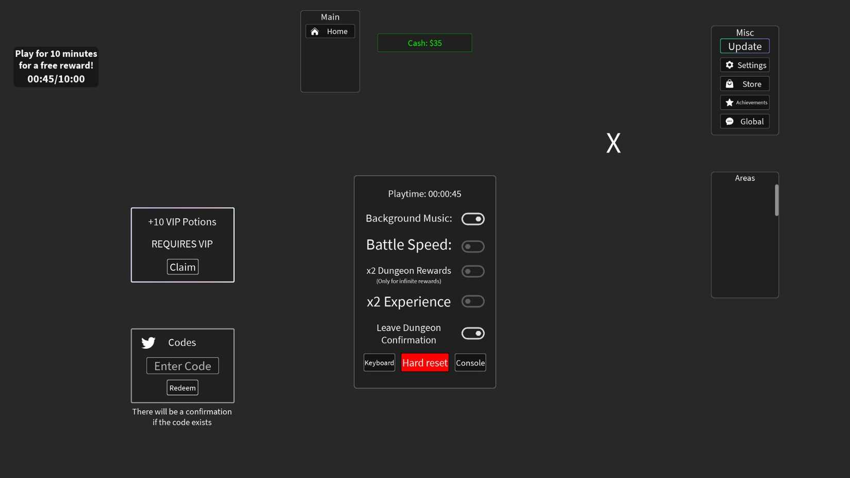Open Global chat via the speech icon
850x478 pixels.
(x=729, y=121)
